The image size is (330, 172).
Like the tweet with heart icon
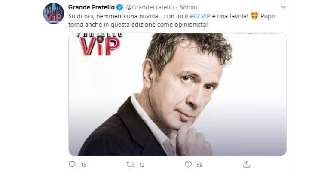click(188, 164)
